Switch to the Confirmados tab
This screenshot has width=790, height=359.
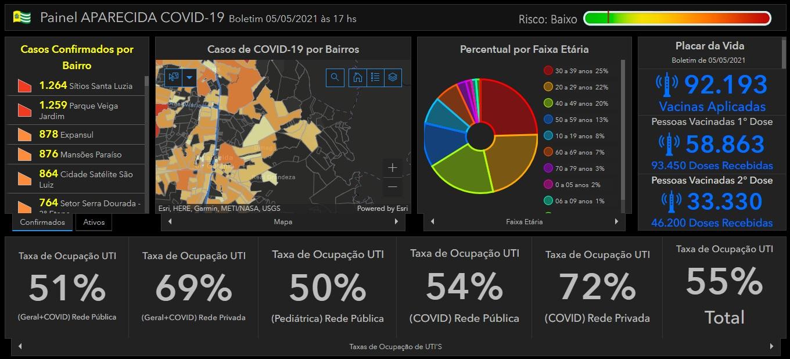click(42, 222)
